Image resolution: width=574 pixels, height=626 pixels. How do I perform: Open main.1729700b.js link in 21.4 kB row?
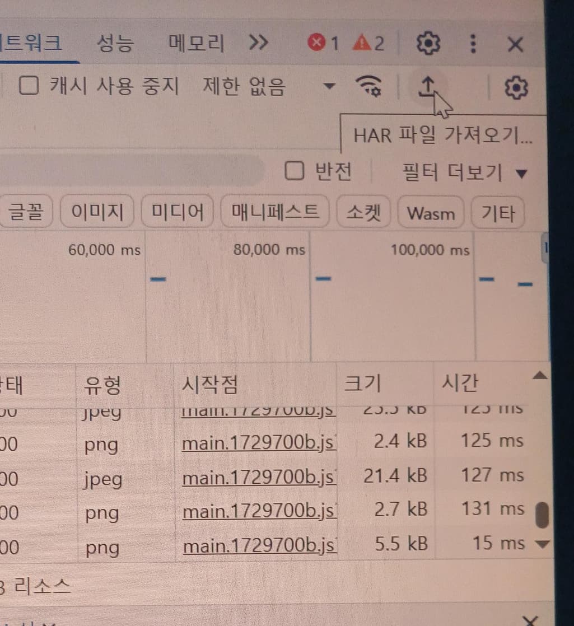(x=259, y=476)
